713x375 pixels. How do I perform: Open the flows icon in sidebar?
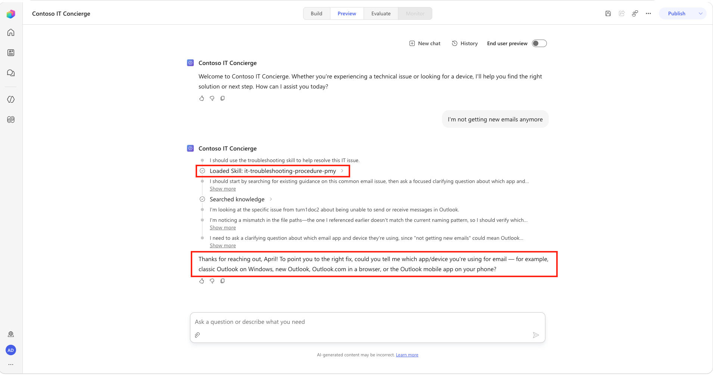click(11, 120)
